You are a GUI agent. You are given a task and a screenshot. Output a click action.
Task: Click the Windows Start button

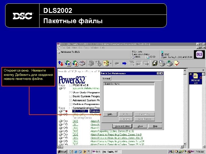(x=62, y=152)
